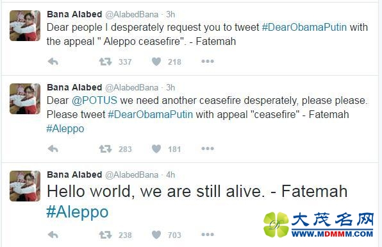Open more options on the @POTUS tweet

(208, 148)
